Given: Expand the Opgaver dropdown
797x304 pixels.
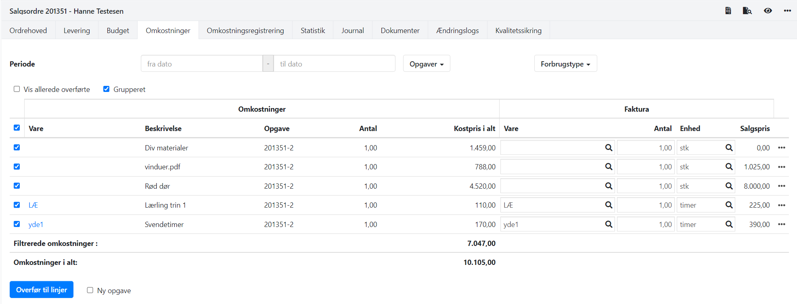Looking at the screenshot, I should click(x=426, y=64).
